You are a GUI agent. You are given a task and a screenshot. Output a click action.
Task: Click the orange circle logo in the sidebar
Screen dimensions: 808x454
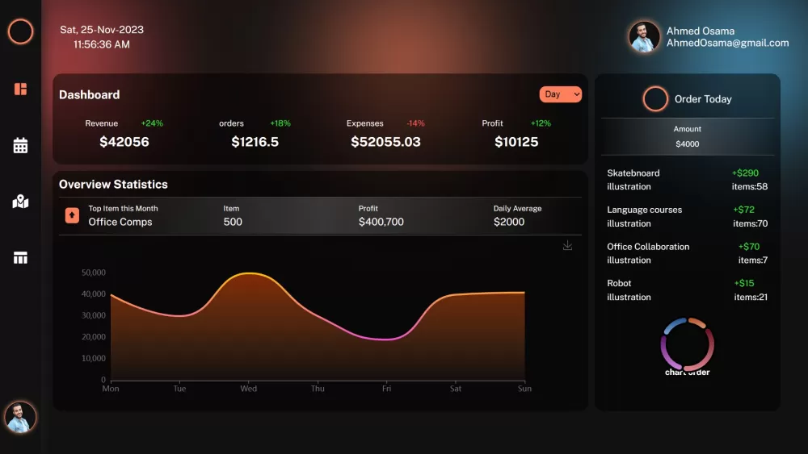21,31
